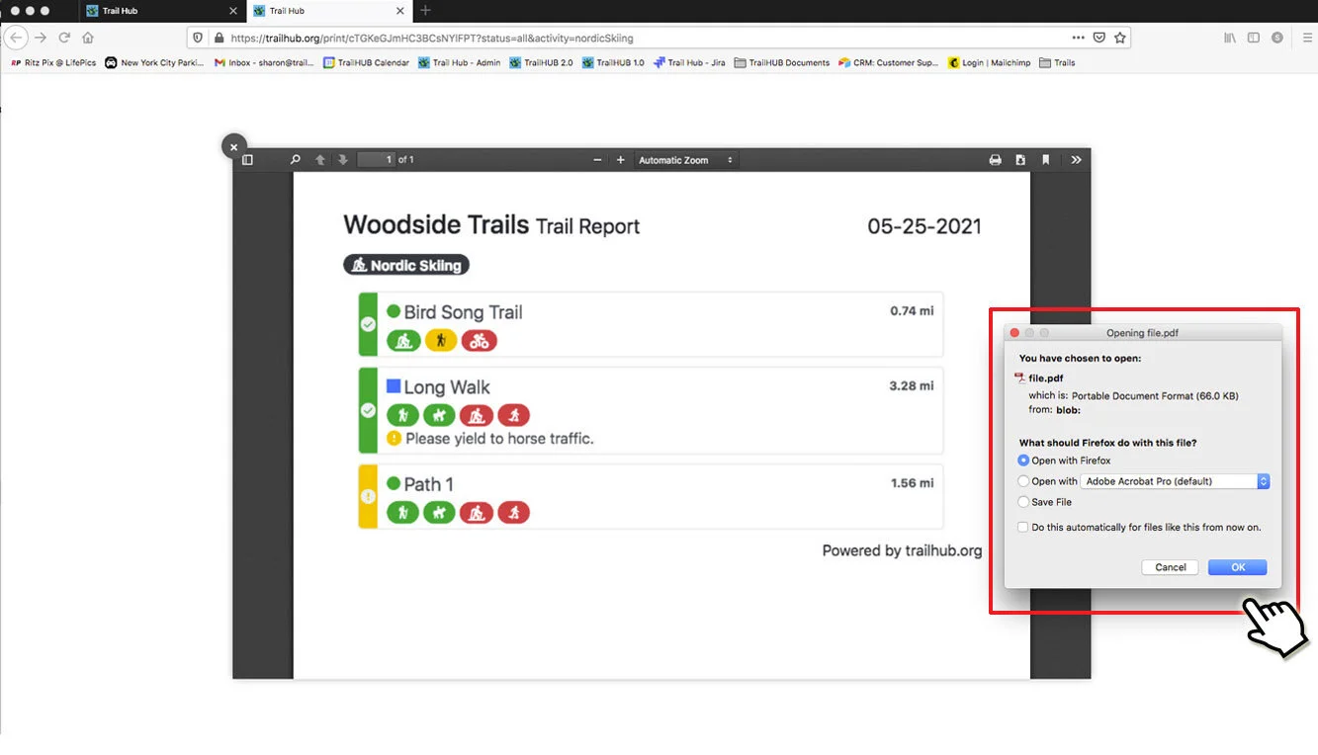This screenshot has height=755, width=1318.
Task: Go to Firefox home page
Action: coord(88,38)
